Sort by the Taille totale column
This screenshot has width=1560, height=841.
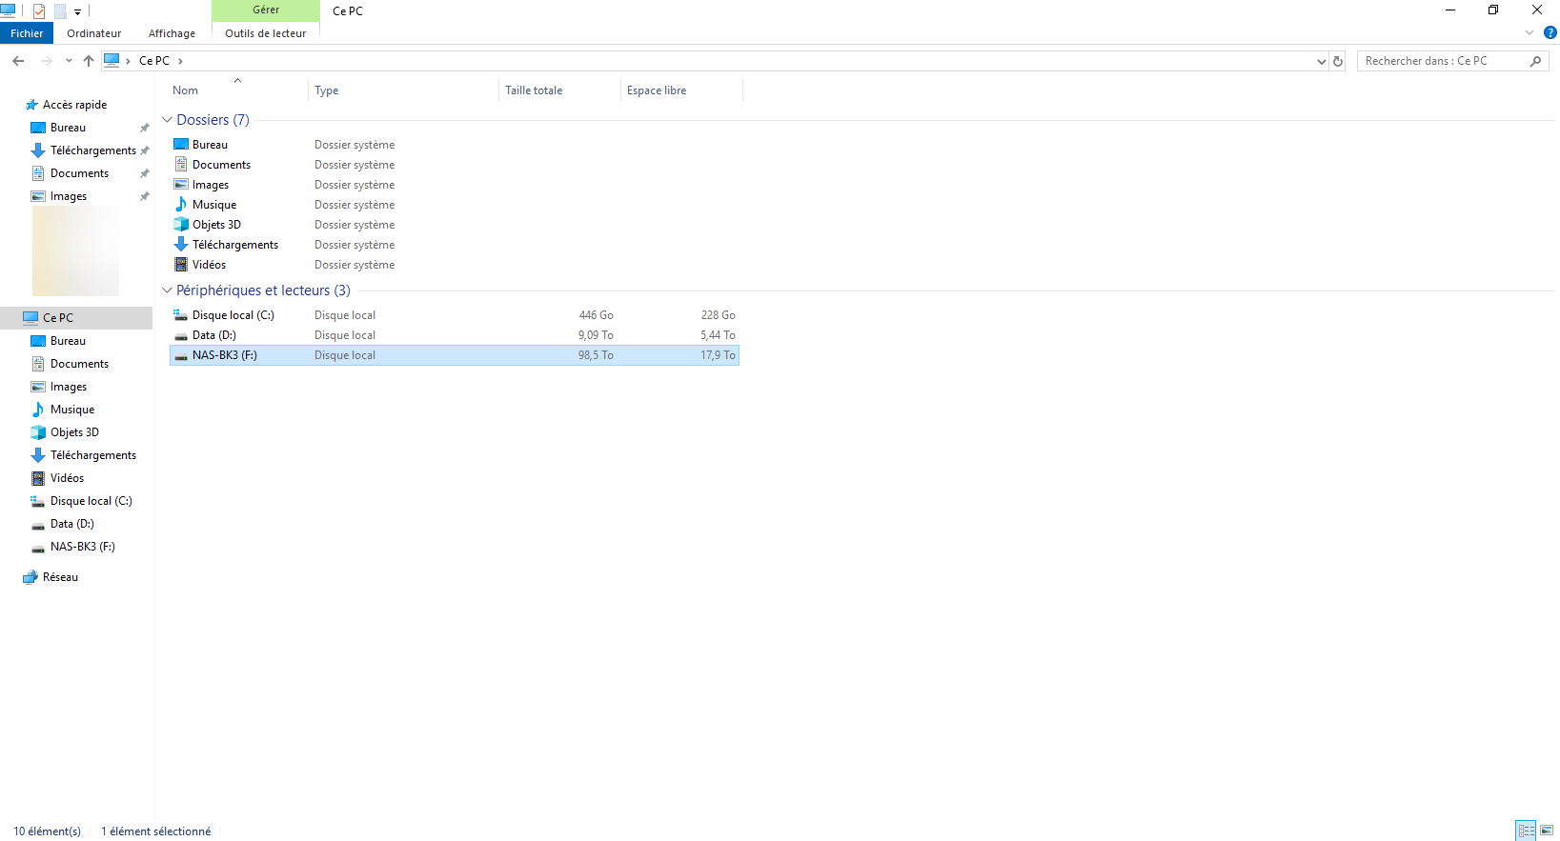[x=534, y=90]
